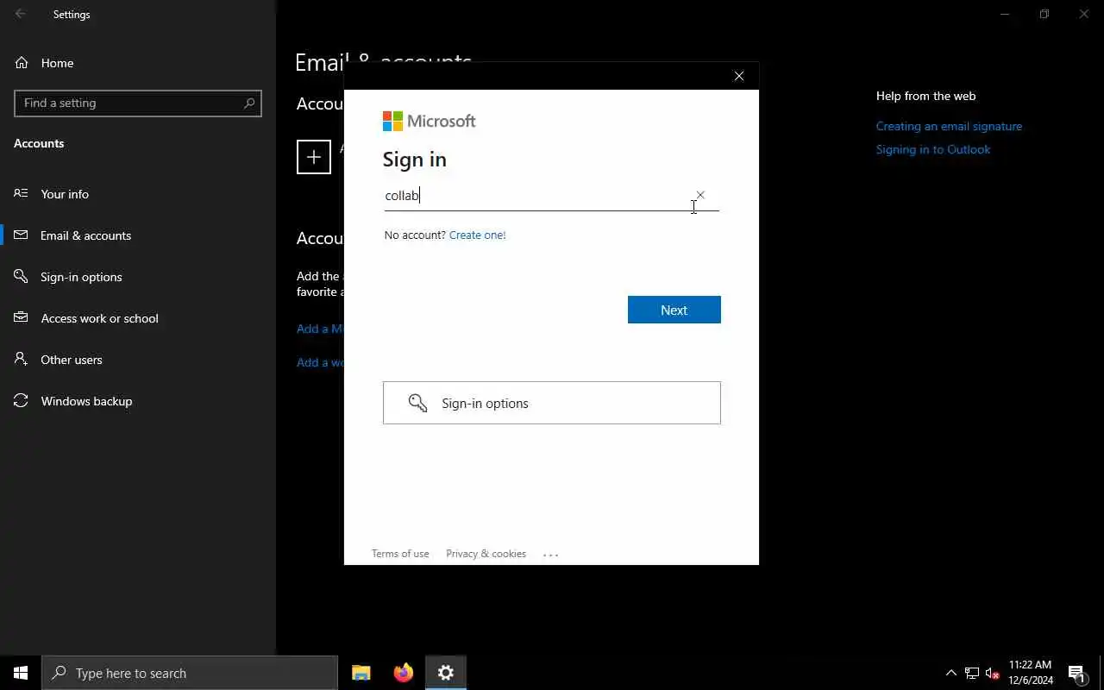Click the taskbar 'Type here to search' box
This screenshot has width=1104, height=690.
(x=190, y=673)
